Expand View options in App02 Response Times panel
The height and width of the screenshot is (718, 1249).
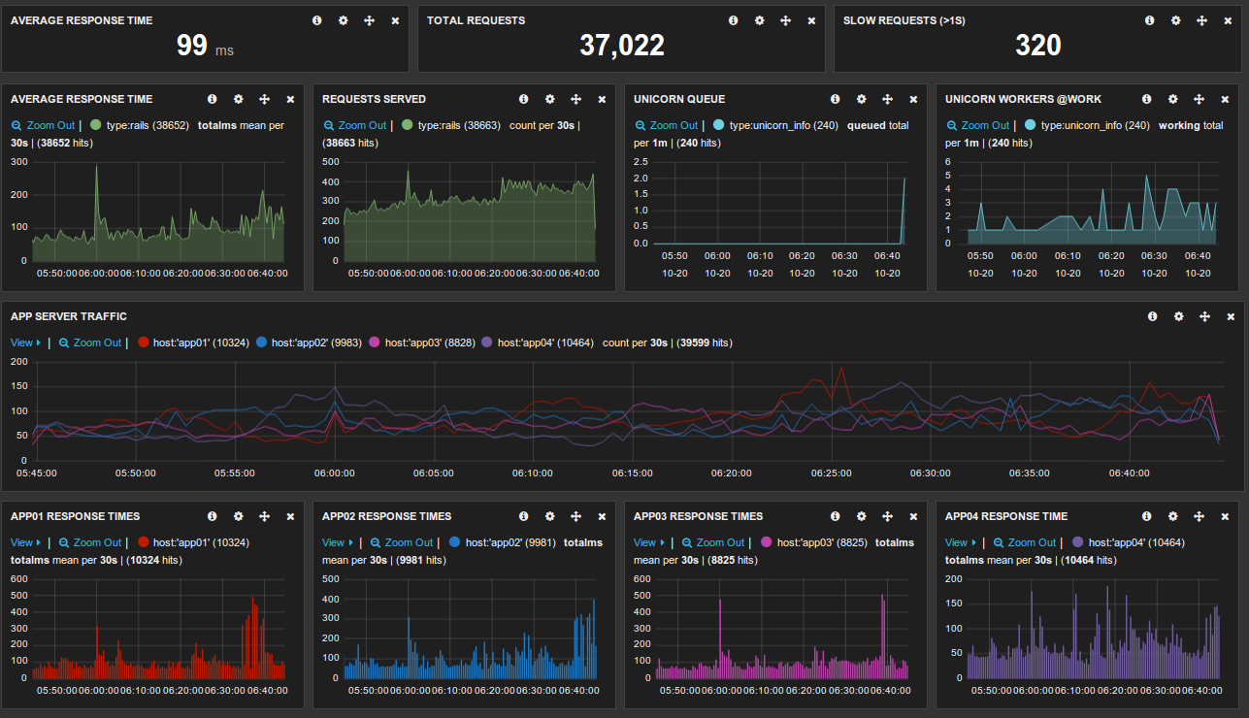point(338,542)
